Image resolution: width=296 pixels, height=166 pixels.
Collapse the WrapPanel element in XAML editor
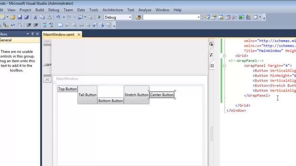pos(224,65)
